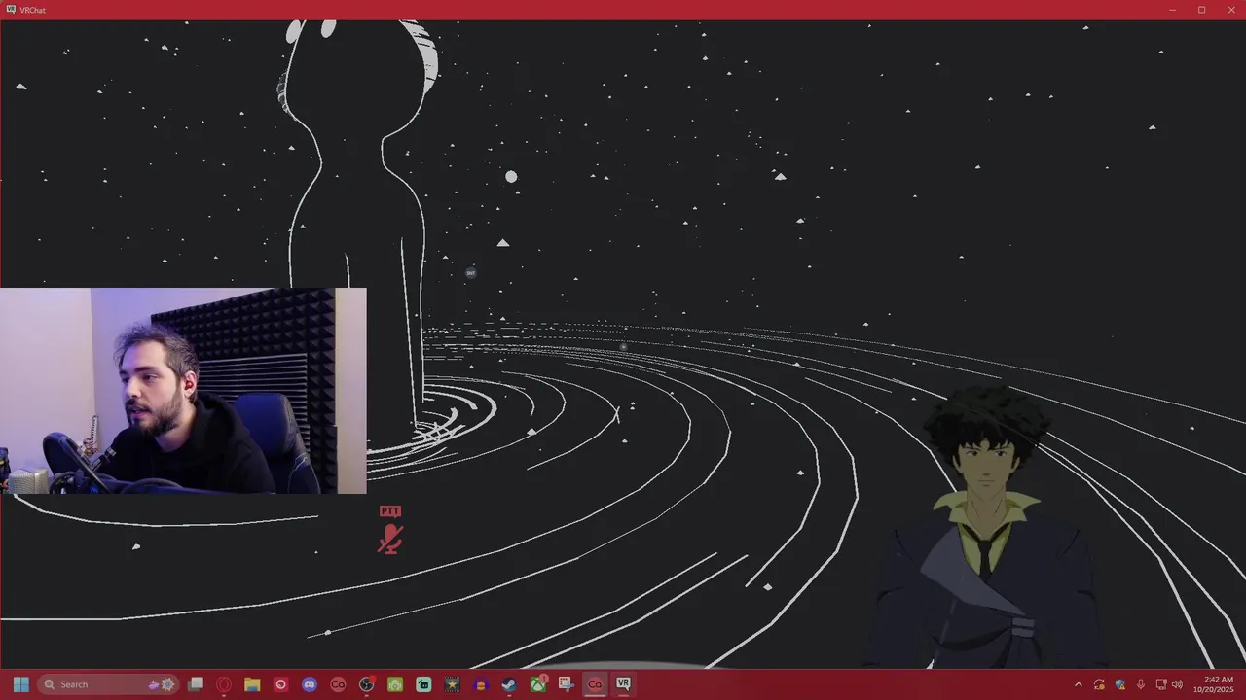The height and width of the screenshot is (700, 1246).
Task: Expand the hidden system tray icons chevron
Action: pos(1078,684)
